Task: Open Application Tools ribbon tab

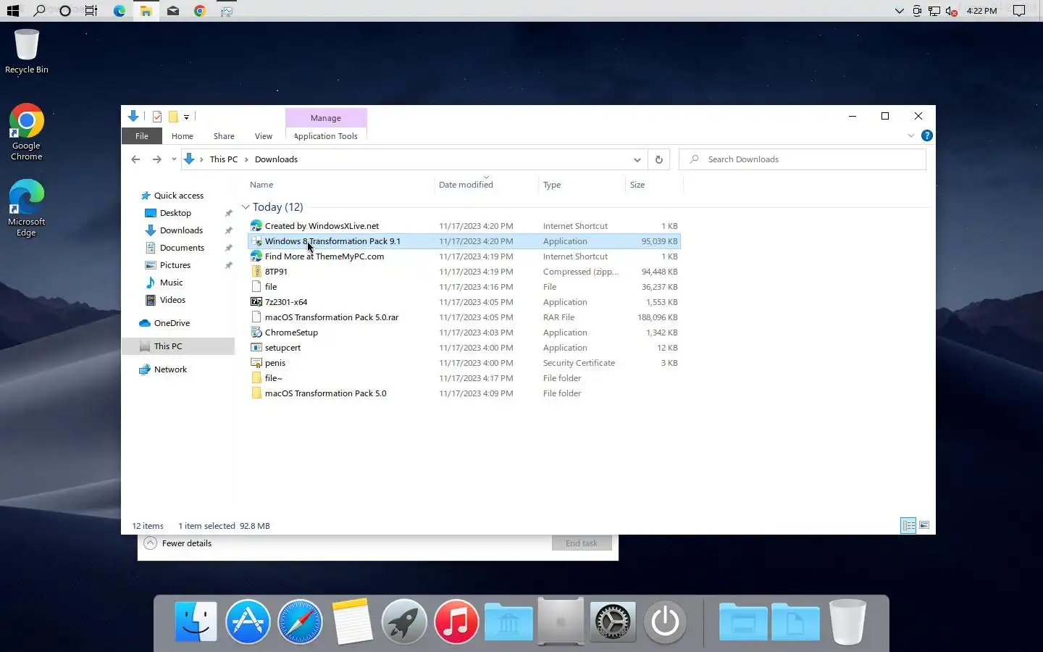Action: (x=326, y=136)
